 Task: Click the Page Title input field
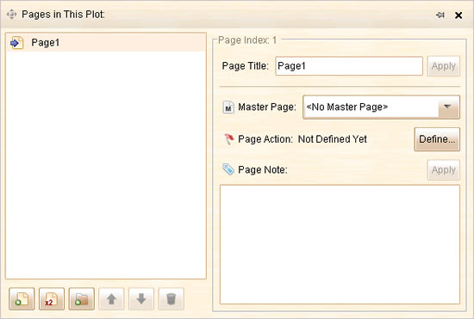(349, 65)
